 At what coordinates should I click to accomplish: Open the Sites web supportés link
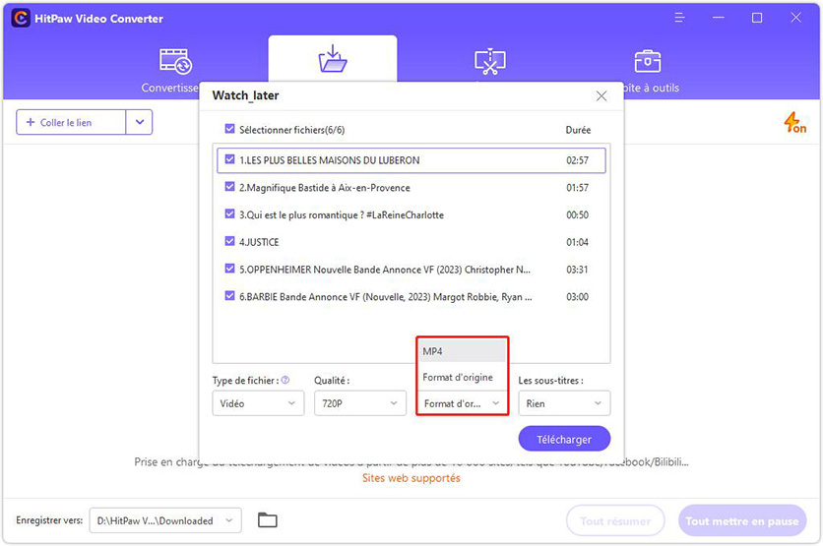tap(411, 478)
